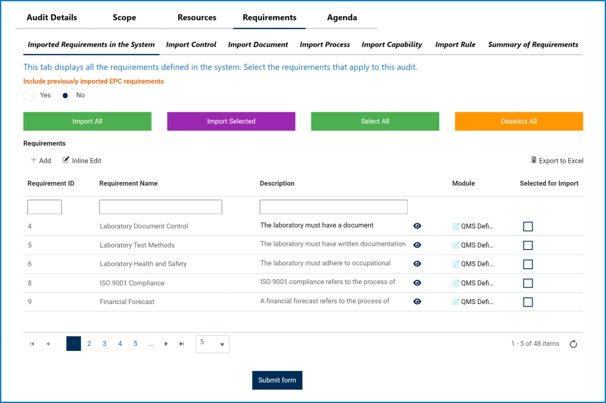View description of Laboratory Document Control
The height and width of the screenshot is (403, 606).
(417, 226)
